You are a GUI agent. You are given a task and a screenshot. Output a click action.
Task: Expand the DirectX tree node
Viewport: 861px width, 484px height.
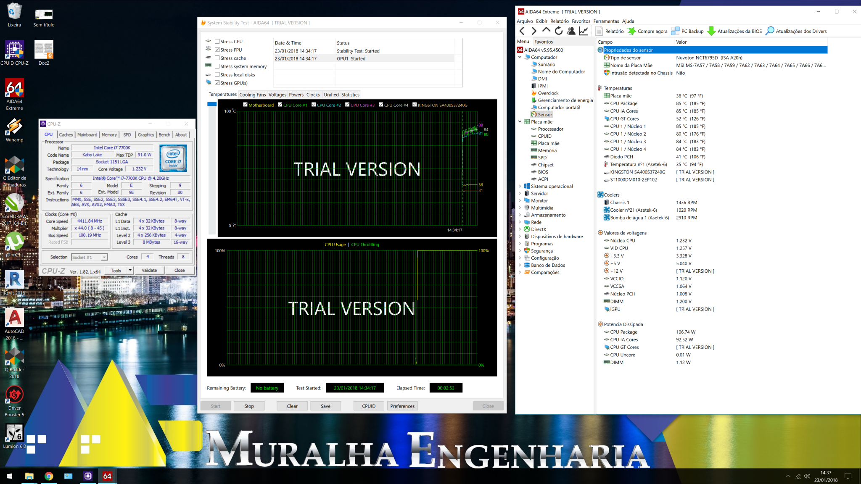[x=520, y=229]
